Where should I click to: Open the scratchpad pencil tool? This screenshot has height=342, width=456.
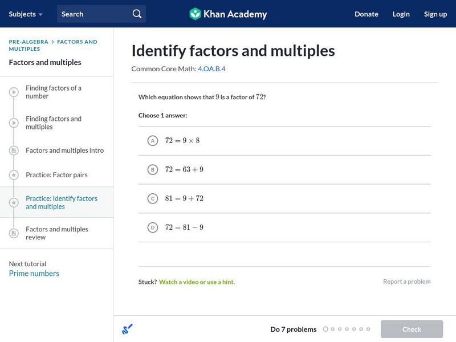point(127,329)
